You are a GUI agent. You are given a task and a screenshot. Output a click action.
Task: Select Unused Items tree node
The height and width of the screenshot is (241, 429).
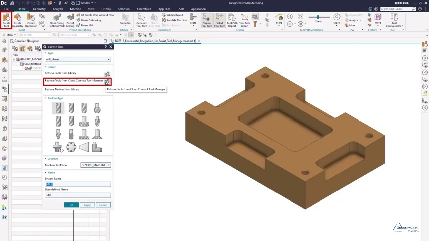[x=30, y=64]
